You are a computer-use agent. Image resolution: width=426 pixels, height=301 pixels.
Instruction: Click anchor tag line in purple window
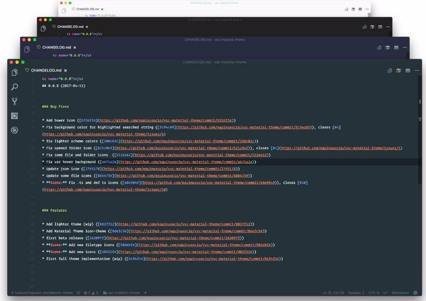pyautogui.click(x=72, y=55)
